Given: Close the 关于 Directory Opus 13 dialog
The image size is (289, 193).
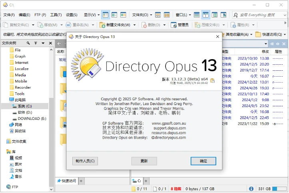Looking at the screenshot, I should tap(217, 37).
